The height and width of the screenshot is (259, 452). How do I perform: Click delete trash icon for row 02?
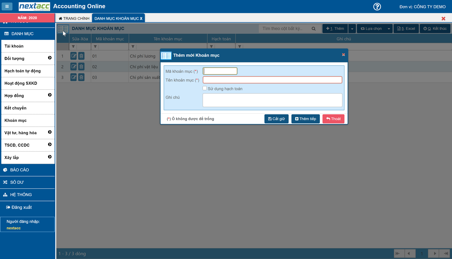(x=81, y=67)
